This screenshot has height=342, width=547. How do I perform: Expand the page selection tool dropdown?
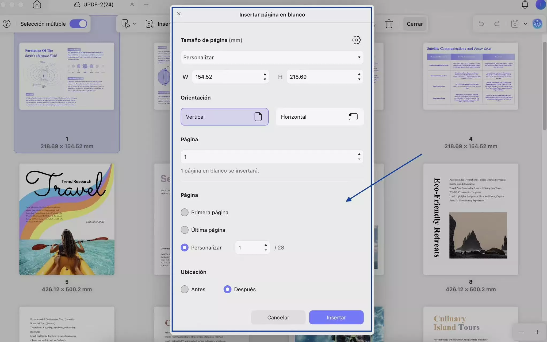(134, 24)
